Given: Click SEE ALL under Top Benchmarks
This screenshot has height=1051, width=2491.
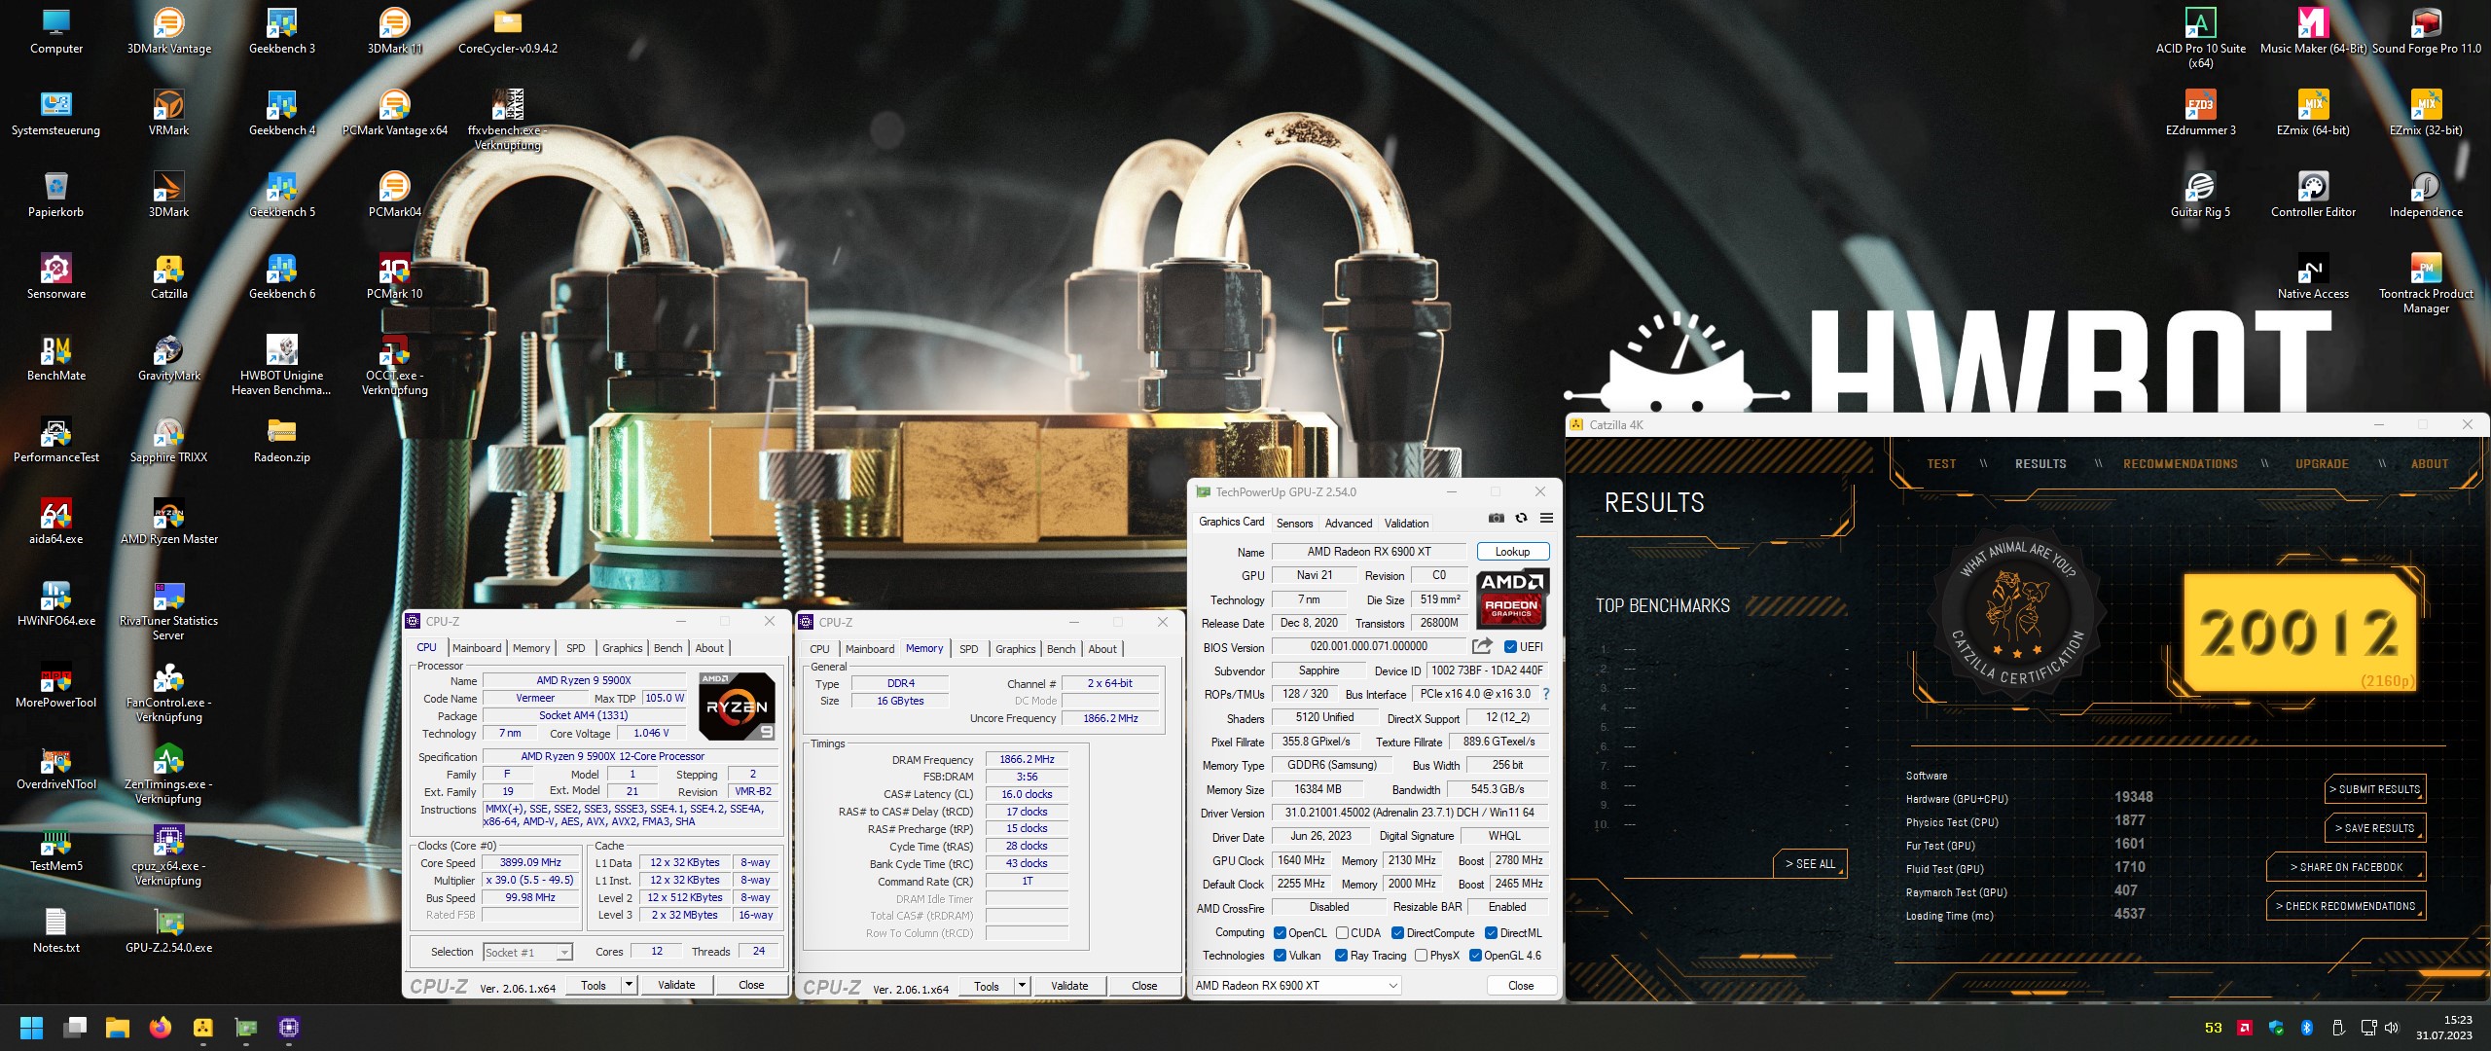Looking at the screenshot, I should pyautogui.click(x=1809, y=864).
